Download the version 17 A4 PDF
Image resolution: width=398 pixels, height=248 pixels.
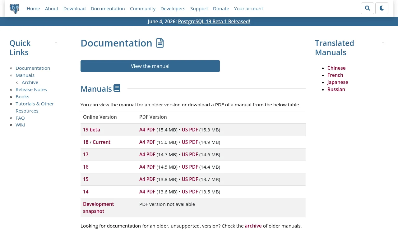(147, 155)
